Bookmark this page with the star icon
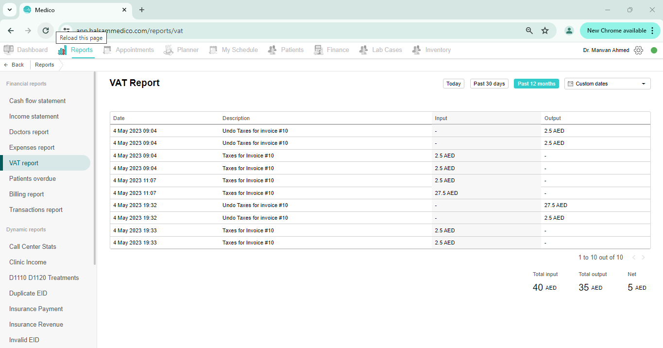Viewport: 663px width, 348px height. click(545, 31)
